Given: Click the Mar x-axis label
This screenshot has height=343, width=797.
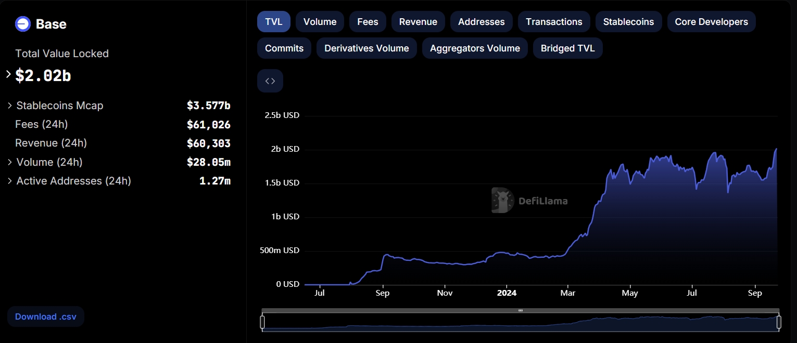Looking at the screenshot, I should pyautogui.click(x=568, y=293).
